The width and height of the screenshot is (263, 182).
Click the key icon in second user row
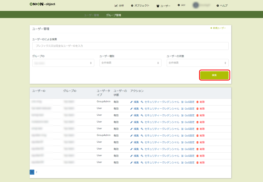pos(142,109)
